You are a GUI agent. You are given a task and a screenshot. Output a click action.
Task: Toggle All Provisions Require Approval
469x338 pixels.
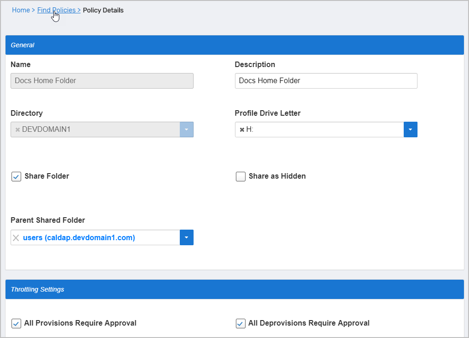pos(17,323)
